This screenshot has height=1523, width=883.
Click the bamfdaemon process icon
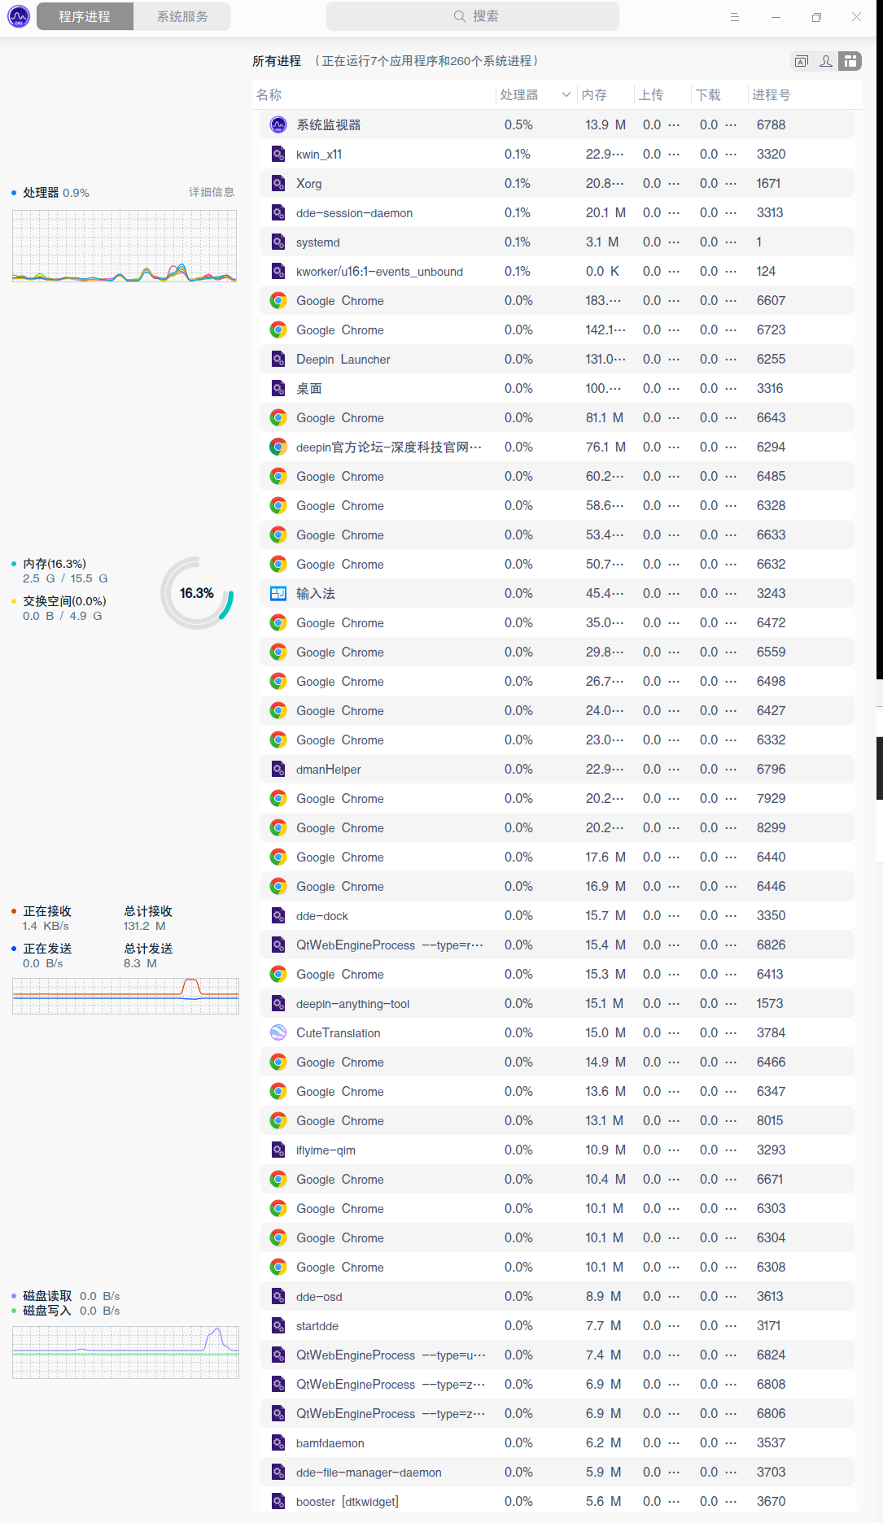point(278,1442)
